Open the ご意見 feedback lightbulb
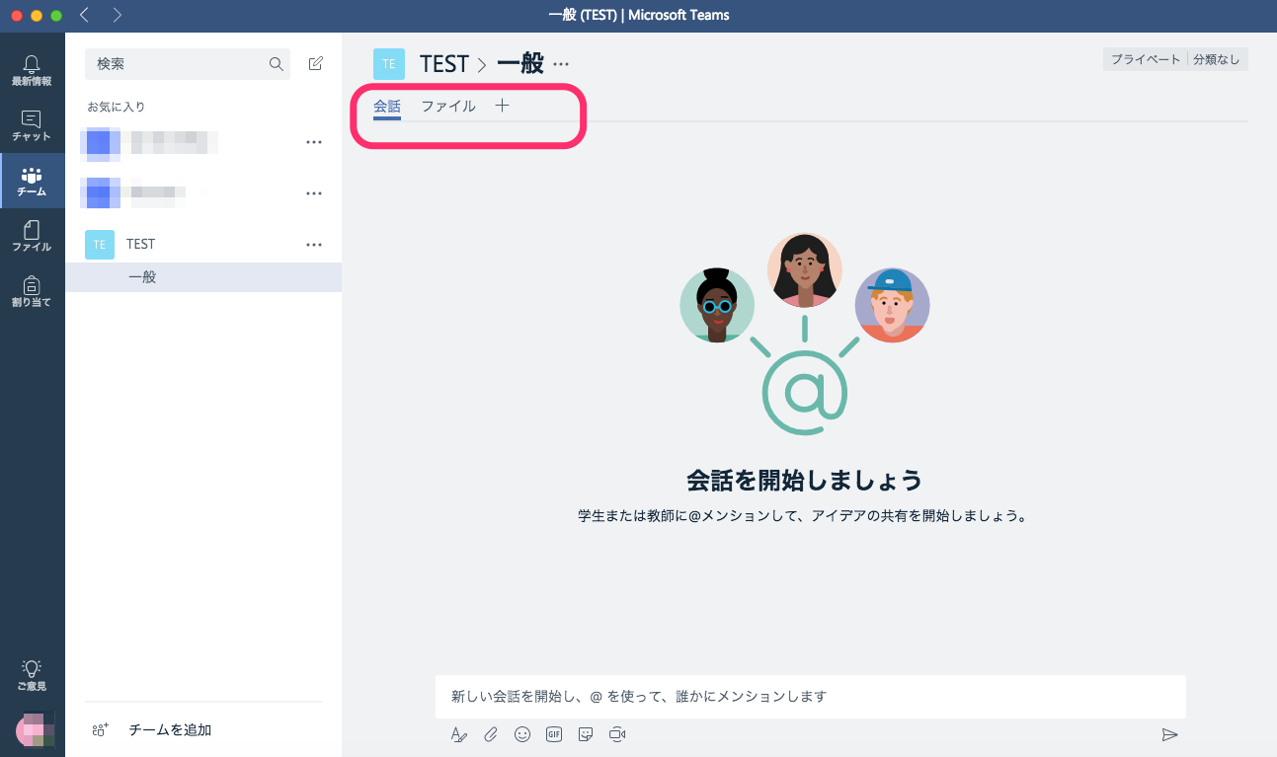This screenshot has height=757, width=1277. pyautogui.click(x=32, y=675)
